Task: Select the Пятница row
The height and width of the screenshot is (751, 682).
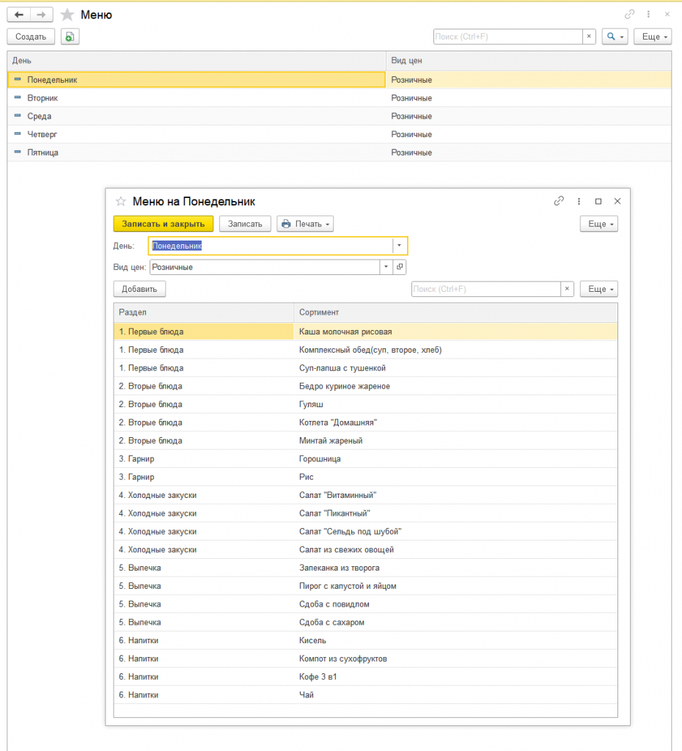Action: 339,153
